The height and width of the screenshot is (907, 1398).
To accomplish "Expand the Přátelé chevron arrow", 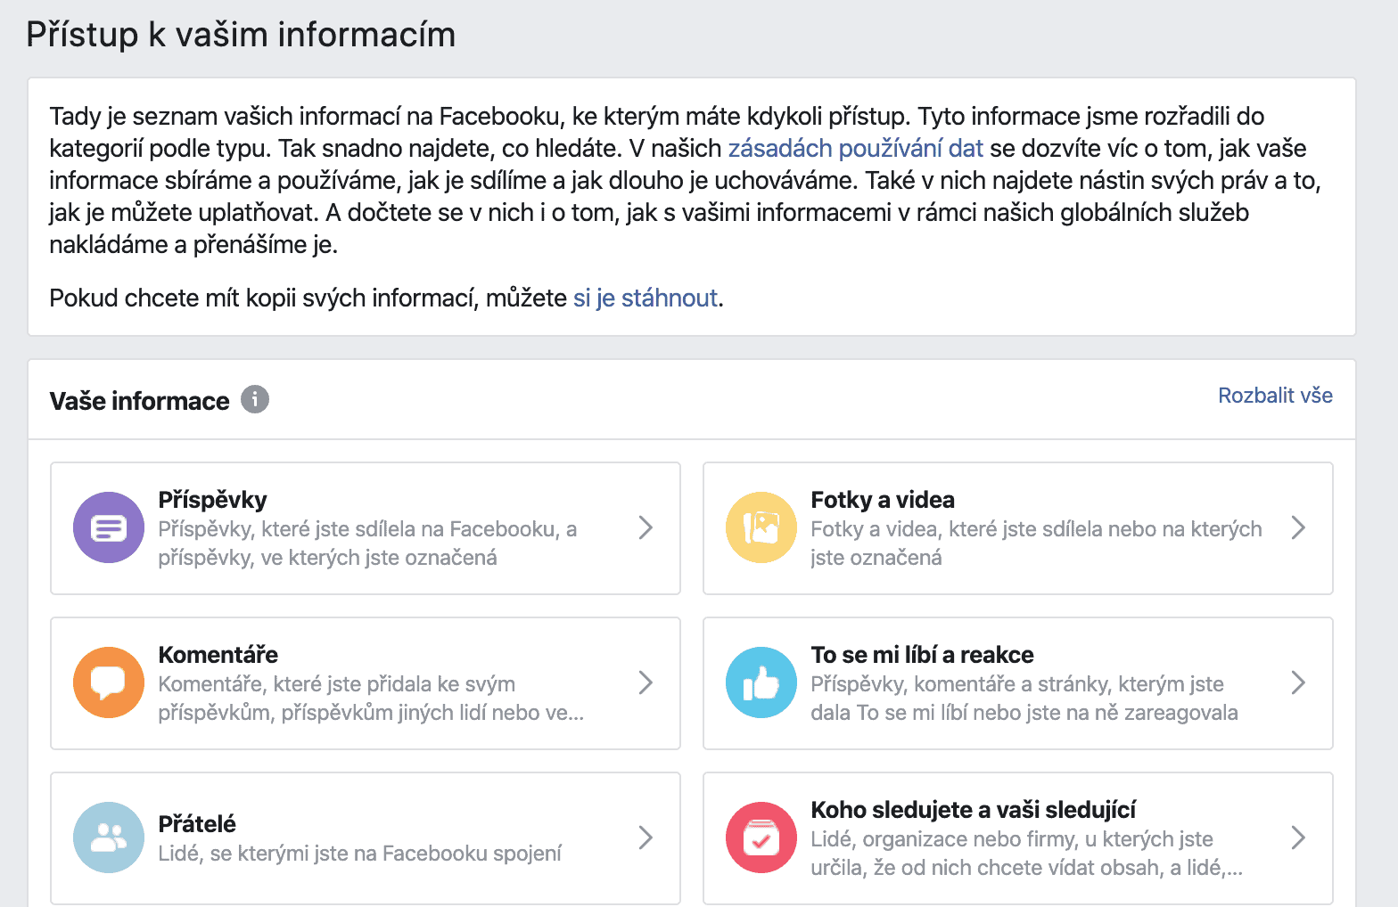I will [646, 838].
